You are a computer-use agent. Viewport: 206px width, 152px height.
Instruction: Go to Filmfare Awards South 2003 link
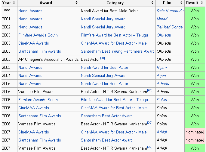click(38, 35)
